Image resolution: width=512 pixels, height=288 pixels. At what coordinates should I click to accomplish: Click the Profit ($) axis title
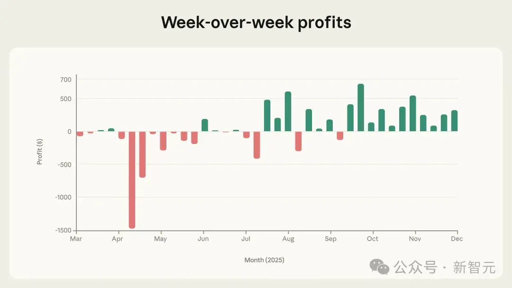(x=39, y=152)
